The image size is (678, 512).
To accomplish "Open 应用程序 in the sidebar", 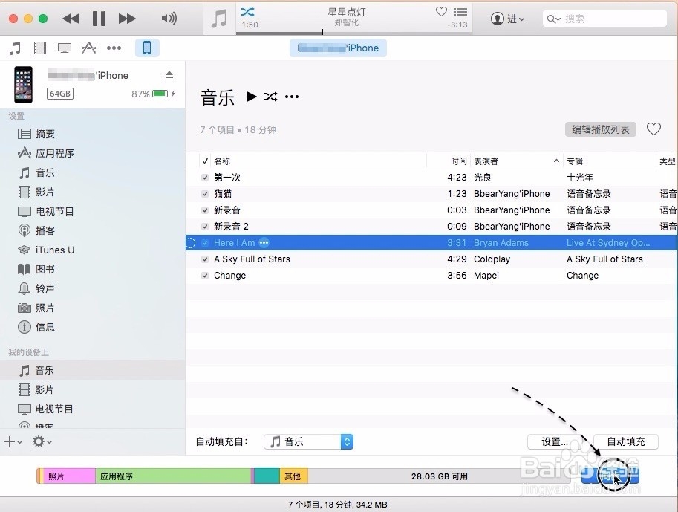I will coord(46,153).
